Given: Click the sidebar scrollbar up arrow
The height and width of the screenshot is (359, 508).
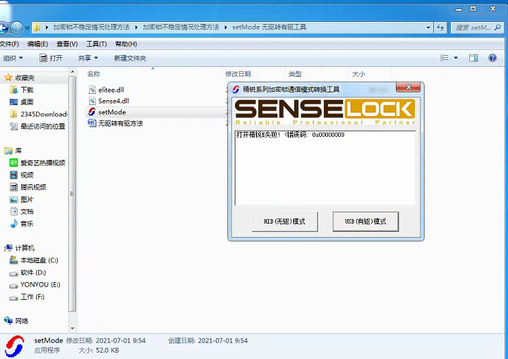Looking at the screenshot, I should point(73,72).
